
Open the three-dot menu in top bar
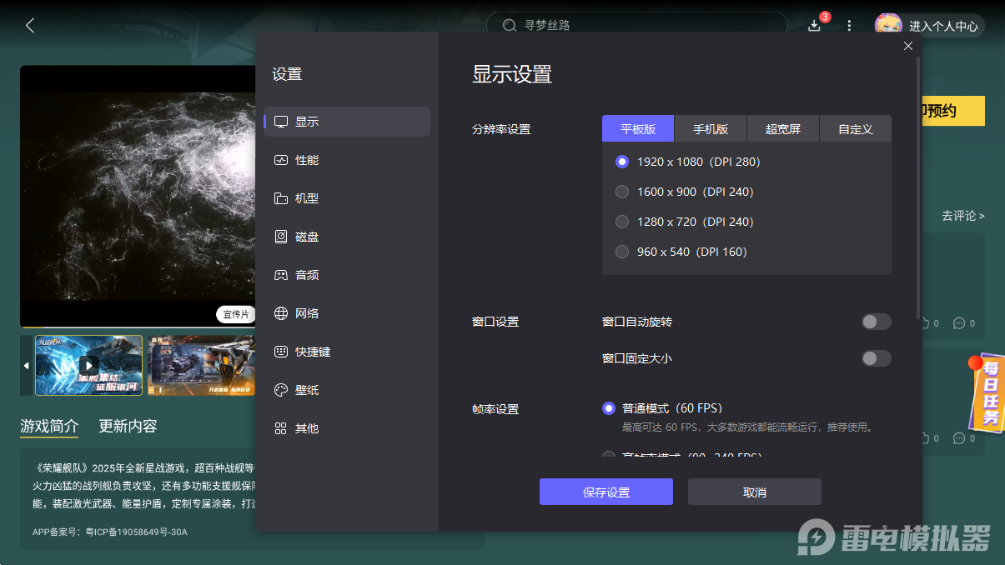click(x=849, y=26)
